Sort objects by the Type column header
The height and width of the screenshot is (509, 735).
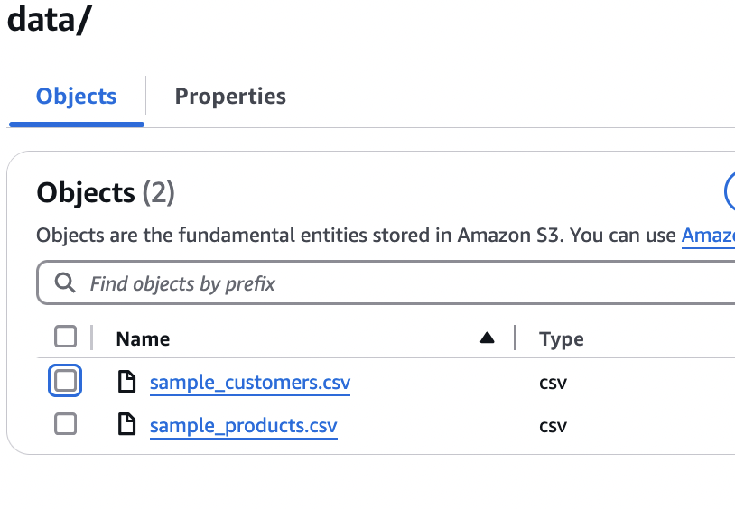(561, 339)
